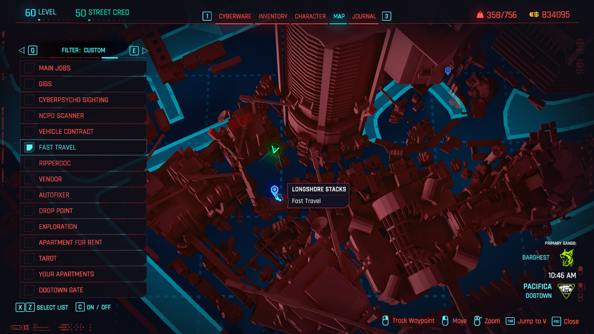Open the Journal menu tab

click(364, 16)
